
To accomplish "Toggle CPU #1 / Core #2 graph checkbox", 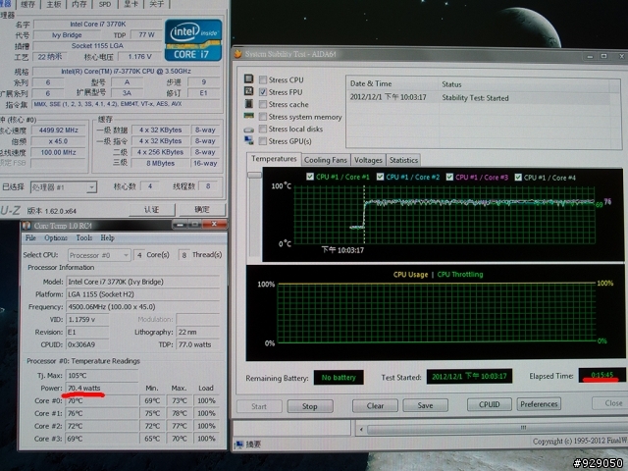I will click(380, 177).
